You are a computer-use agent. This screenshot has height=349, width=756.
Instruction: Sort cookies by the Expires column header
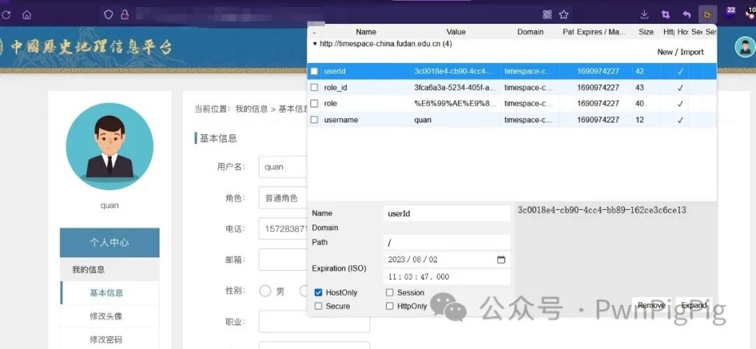601,31
